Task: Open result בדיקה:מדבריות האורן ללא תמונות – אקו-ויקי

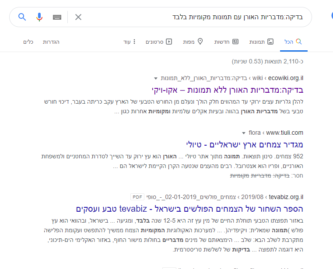Action: coord(228,90)
